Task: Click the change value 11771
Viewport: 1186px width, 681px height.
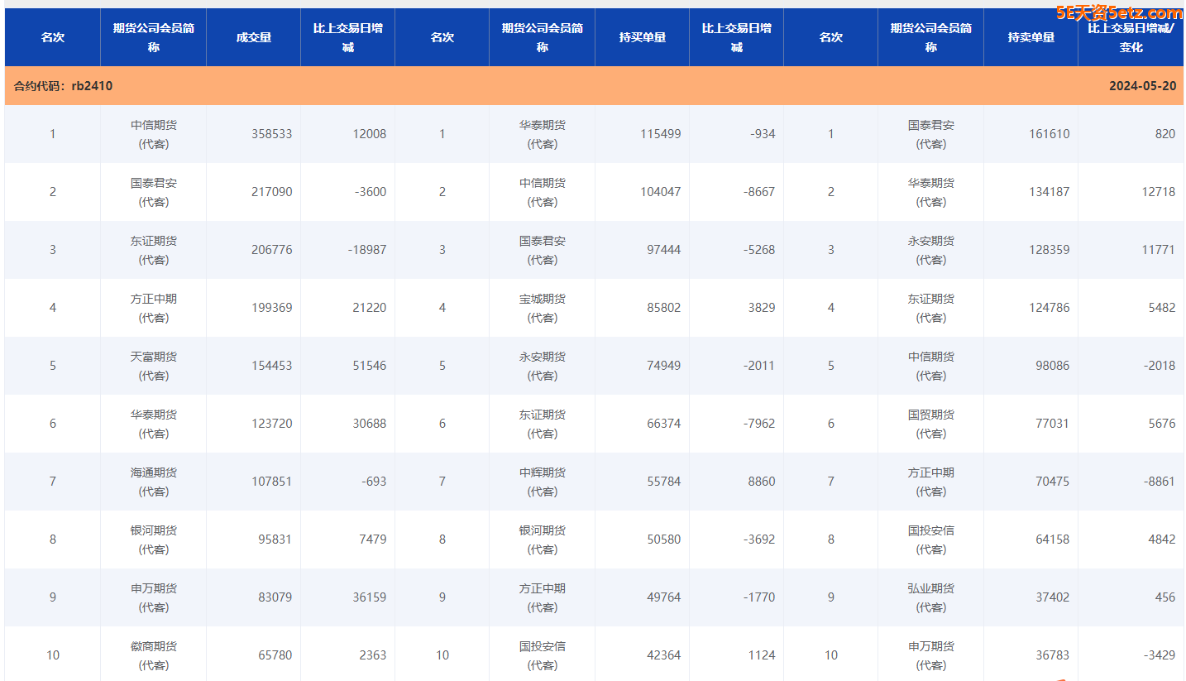Action: tap(1159, 250)
